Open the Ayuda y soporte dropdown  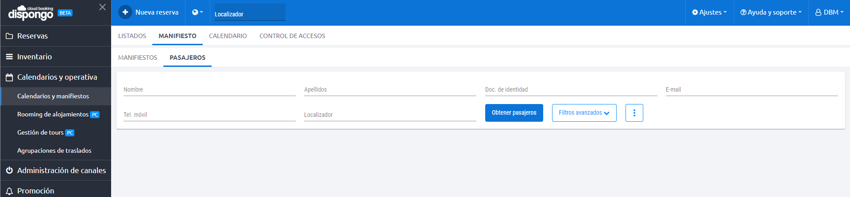[x=771, y=12]
